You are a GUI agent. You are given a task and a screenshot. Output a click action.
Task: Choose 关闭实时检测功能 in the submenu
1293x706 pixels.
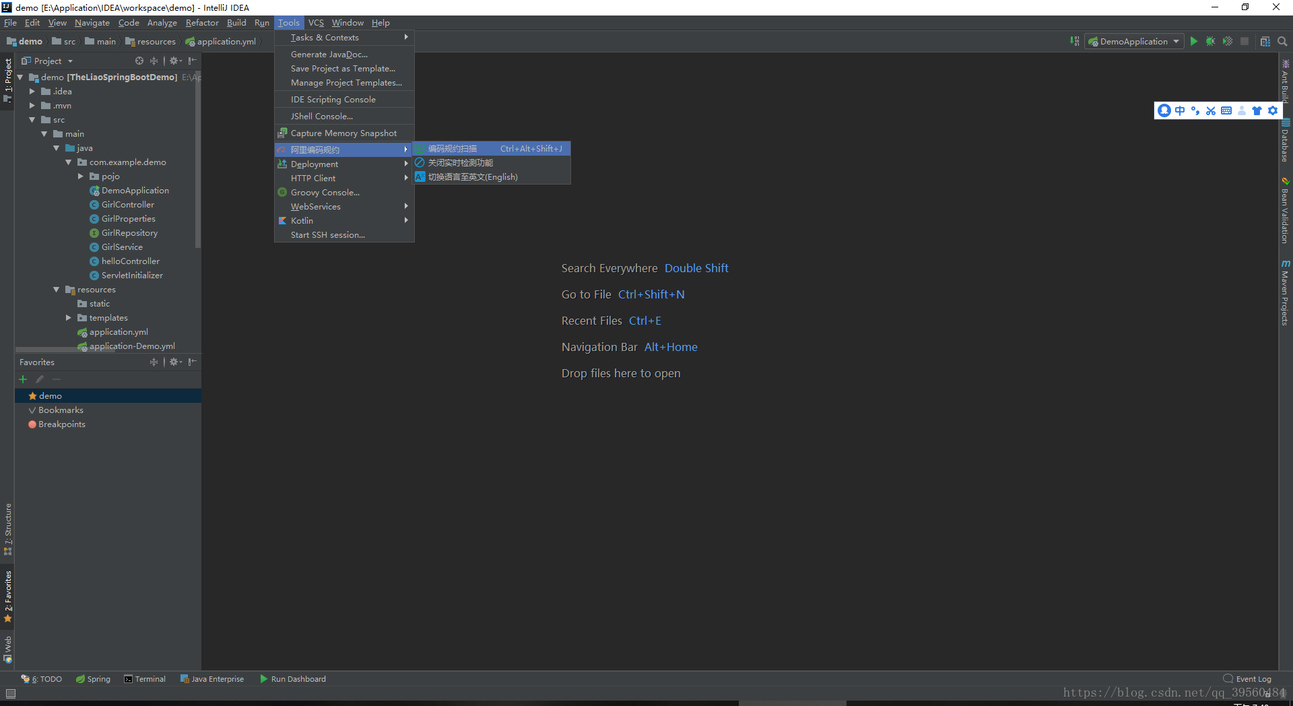point(492,163)
